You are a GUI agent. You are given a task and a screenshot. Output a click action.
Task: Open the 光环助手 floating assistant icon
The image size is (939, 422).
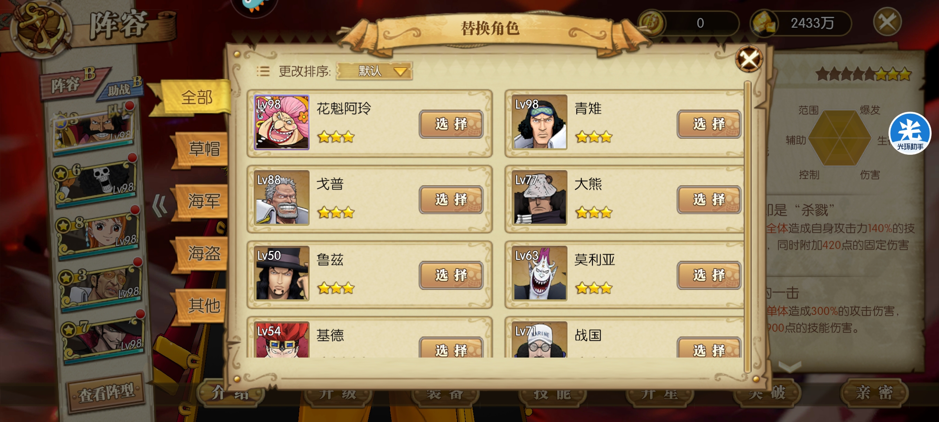[x=910, y=134]
